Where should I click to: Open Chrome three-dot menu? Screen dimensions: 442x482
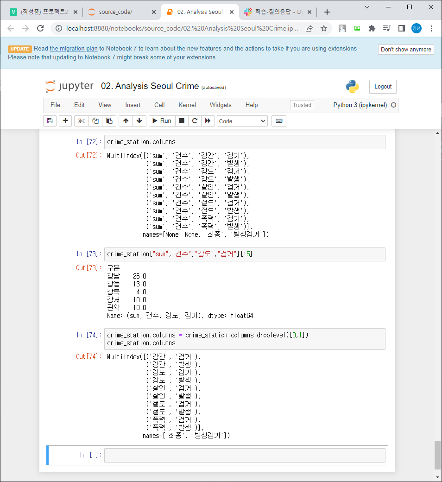coord(431,29)
